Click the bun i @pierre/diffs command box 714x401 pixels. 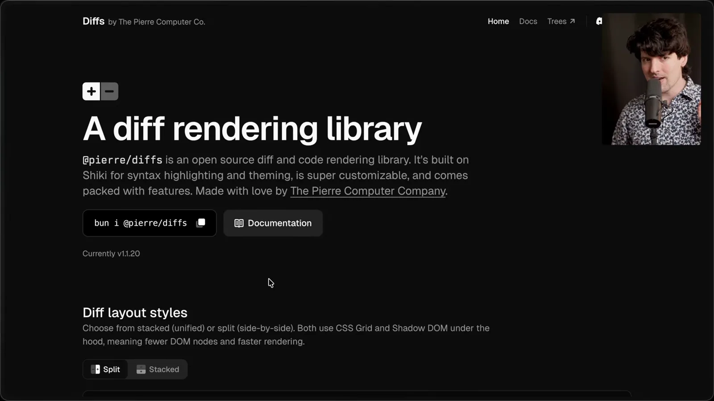(149, 223)
